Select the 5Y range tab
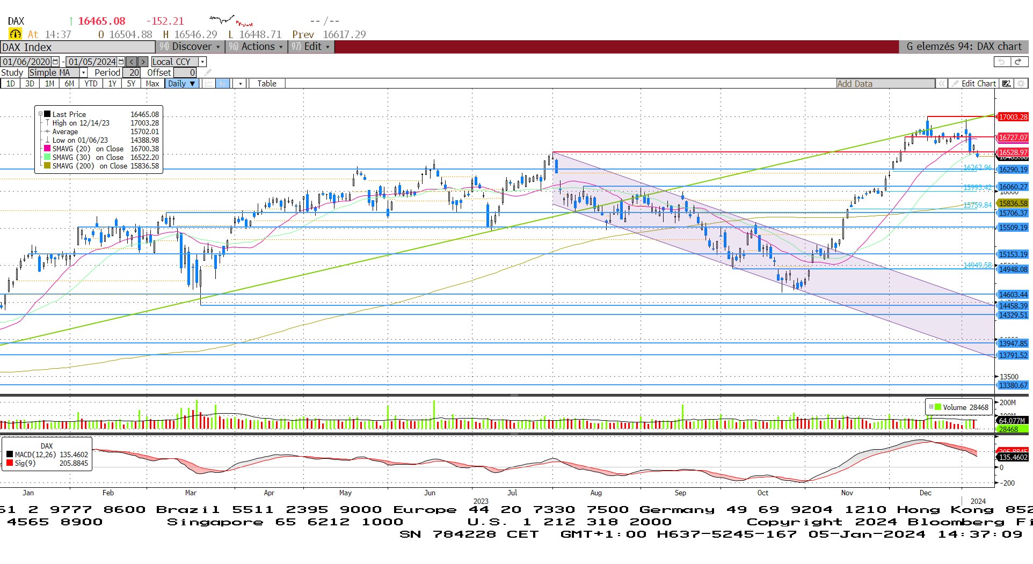1033x564 pixels. point(131,83)
